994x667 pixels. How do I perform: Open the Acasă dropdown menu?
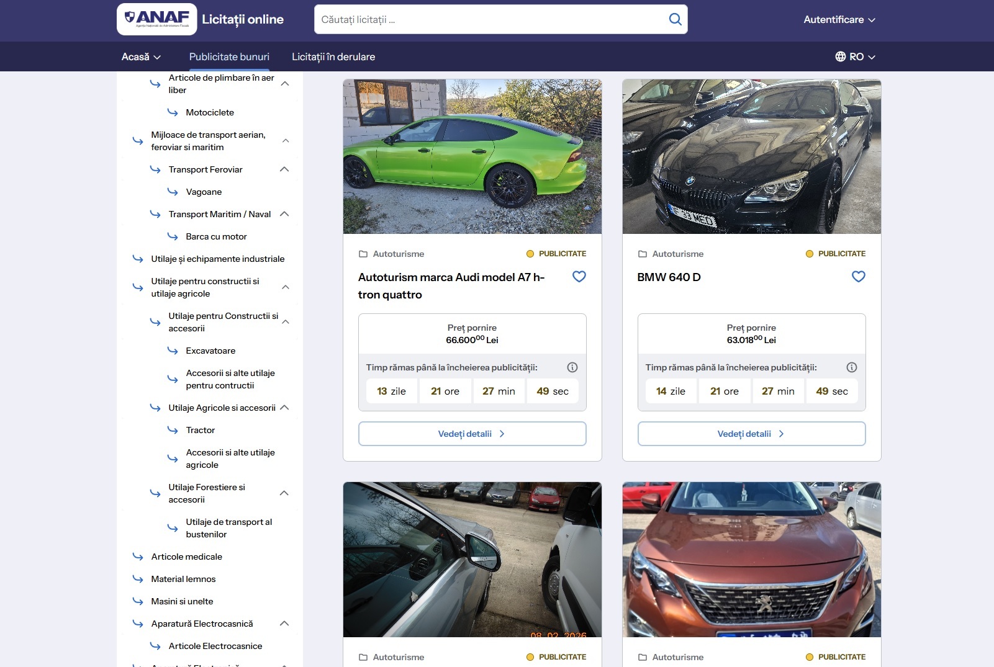pyautogui.click(x=141, y=56)
